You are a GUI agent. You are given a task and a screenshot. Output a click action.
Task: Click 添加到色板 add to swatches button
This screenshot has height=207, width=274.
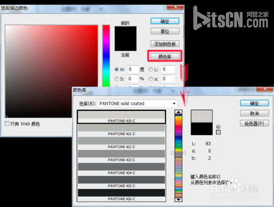[165, 44]
